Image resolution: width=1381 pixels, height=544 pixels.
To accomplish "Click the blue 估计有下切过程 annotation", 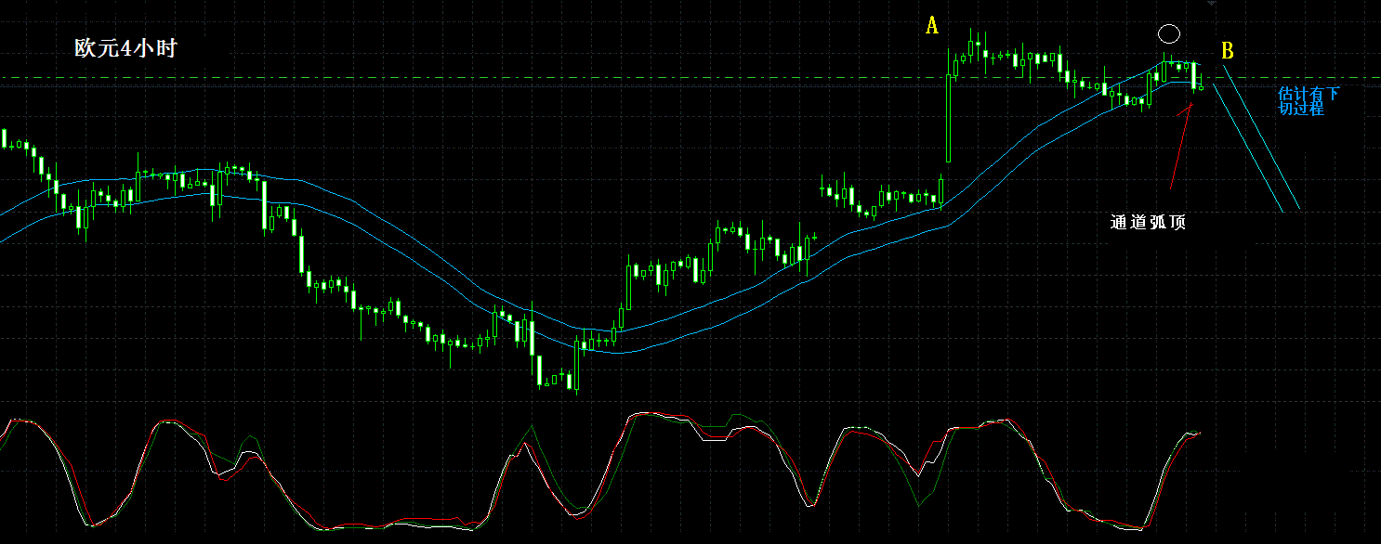I will click(x=1309, y=100).
